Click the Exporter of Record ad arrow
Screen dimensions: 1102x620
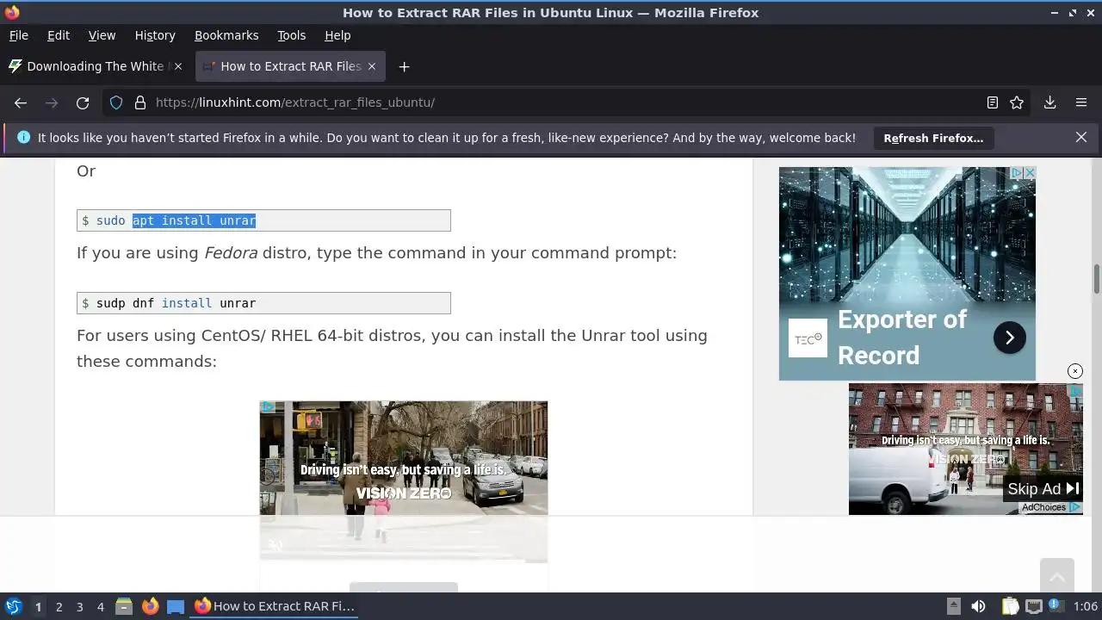(1009, 338)
